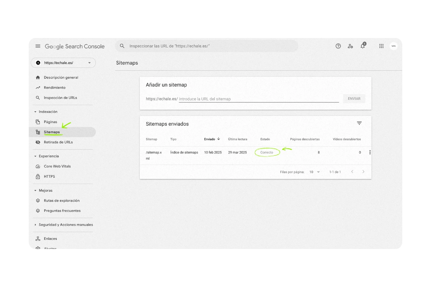Open the notifications bell
This screenshot has height=287, width=431.
363,46
